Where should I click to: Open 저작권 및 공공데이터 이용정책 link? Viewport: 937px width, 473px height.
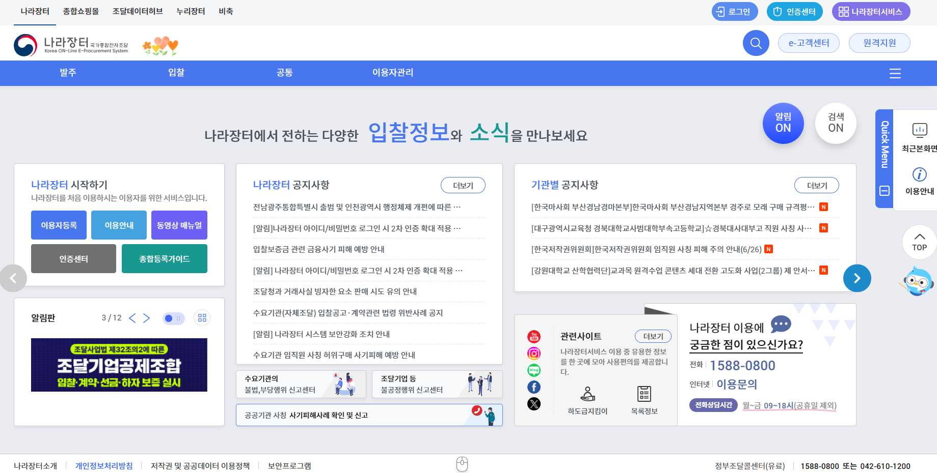[x=200, y=466]
